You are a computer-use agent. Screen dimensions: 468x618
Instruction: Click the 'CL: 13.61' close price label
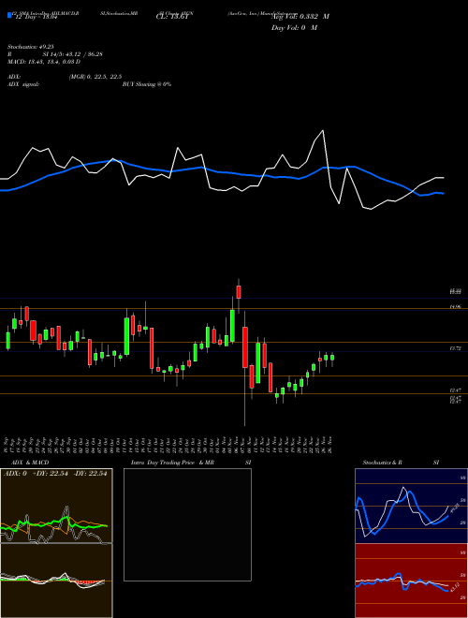pos(172,17)
